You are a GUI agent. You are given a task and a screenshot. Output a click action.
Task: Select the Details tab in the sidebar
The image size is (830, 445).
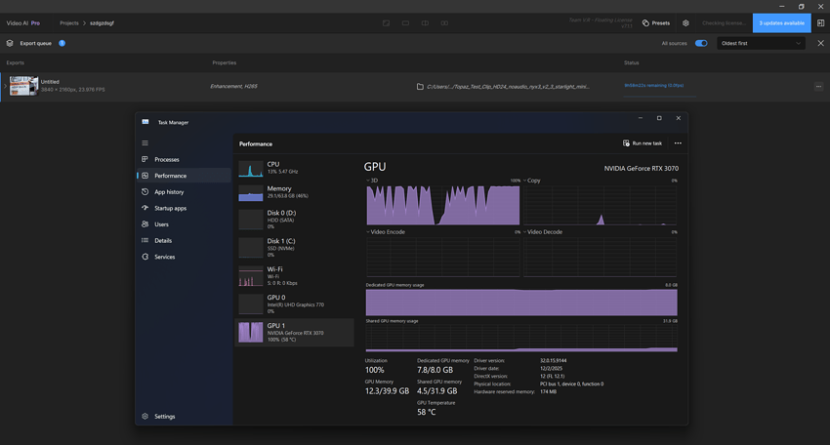click(162, 240)
